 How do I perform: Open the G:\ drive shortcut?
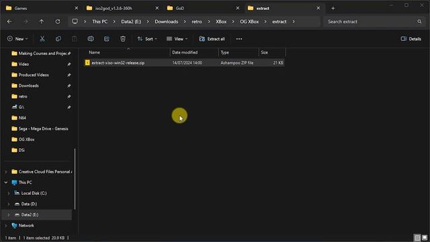(21, 108)
